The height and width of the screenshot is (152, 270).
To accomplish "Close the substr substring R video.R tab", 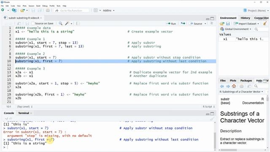I will click(x=41, y=18).
